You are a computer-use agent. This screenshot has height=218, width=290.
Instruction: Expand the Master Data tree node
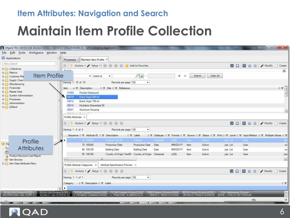tap(3, 92)
